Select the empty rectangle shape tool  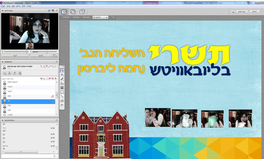[x=62, y=92]
